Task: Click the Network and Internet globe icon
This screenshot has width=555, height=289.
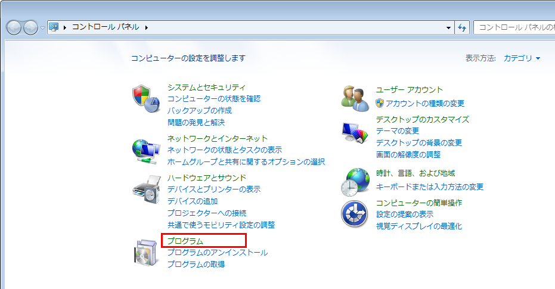Action: click(146, 151)
